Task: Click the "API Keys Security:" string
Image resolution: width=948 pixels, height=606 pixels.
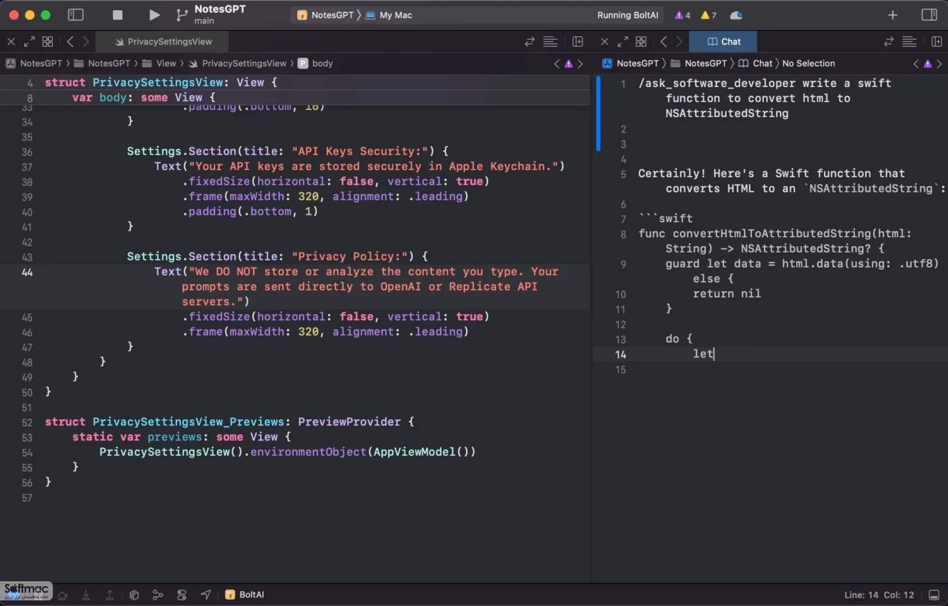Action: 360,151
